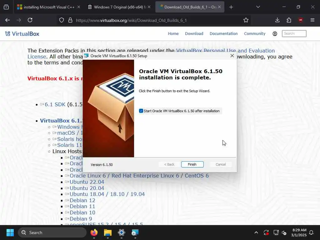
Task: Open Oracle Linux 6 / Red Hat / CentOS 6 link
Action: click(139, 176)
